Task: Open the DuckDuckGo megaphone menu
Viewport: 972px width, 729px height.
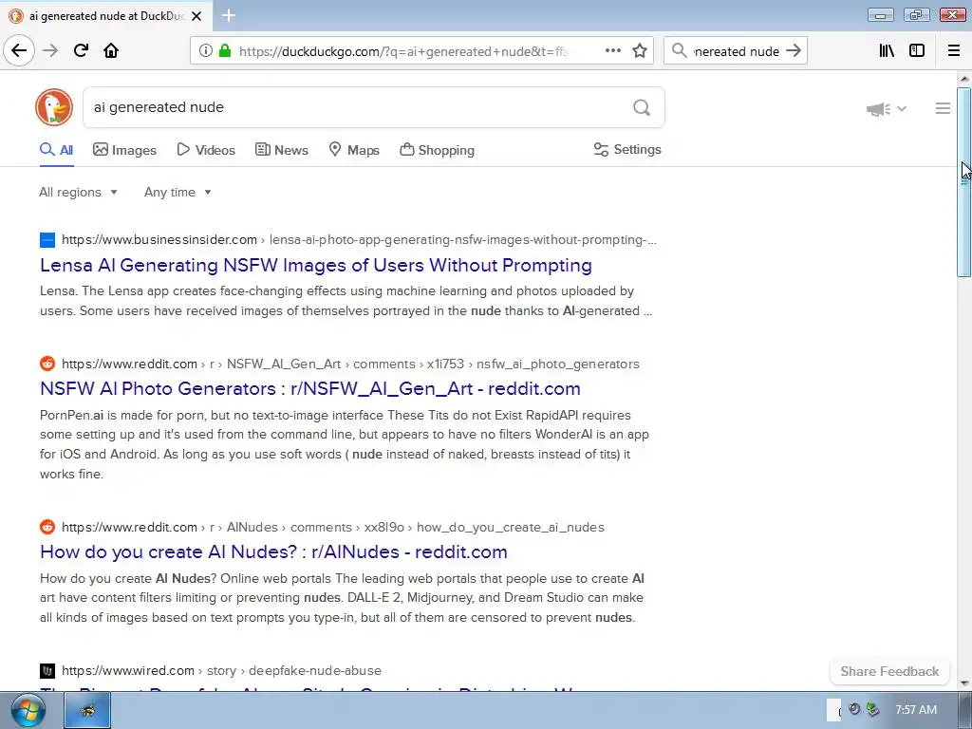Action: [x=887, y=109]
